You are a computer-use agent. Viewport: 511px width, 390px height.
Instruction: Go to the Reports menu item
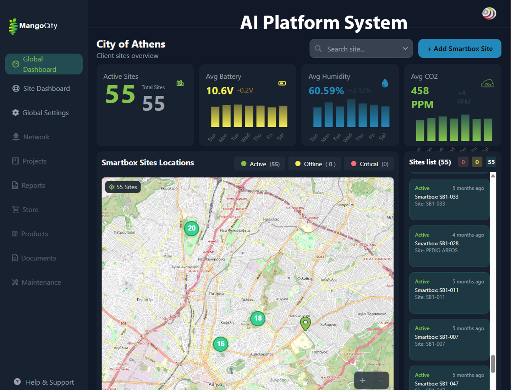coord(33,185)
